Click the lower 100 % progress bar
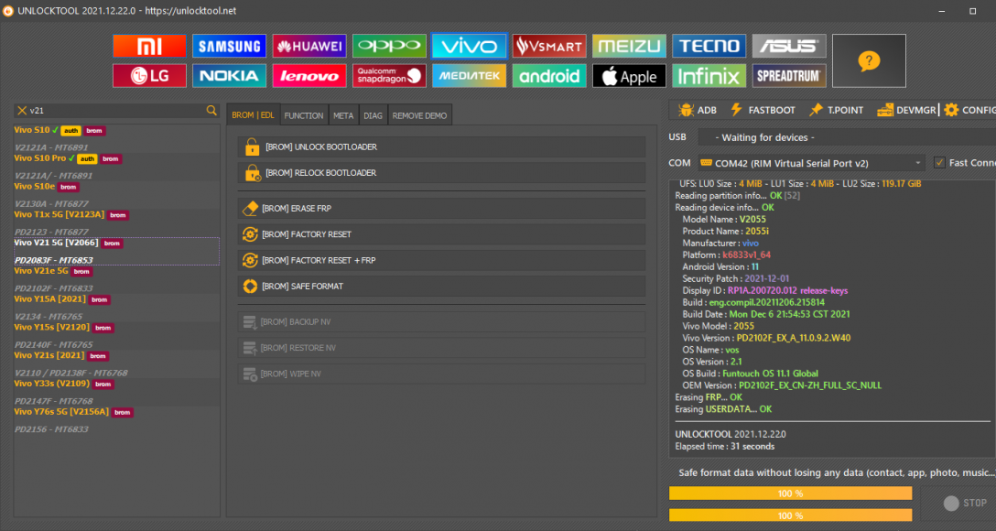This screenshot has width=996, height=531. (x=790, y=515)
